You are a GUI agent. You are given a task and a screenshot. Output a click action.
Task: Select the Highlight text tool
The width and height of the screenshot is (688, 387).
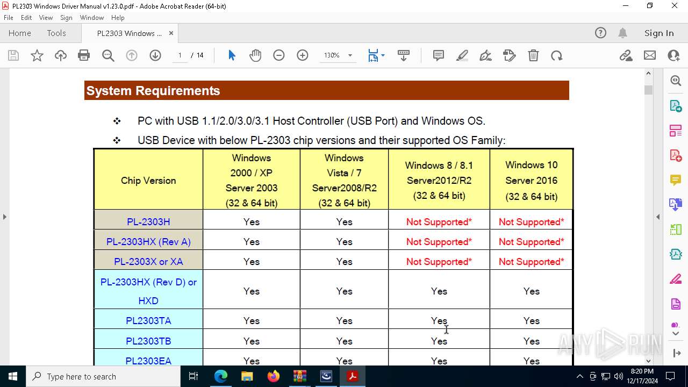[x=462, y=55]
